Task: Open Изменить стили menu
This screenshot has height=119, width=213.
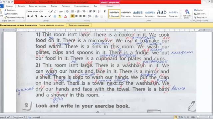Action: coord(187,14)
